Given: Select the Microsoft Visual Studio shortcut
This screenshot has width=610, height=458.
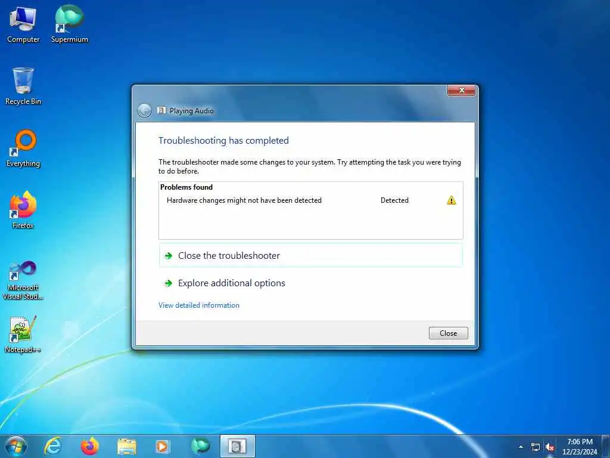Looking at the screenshot, I should click(x=23, y=280).
